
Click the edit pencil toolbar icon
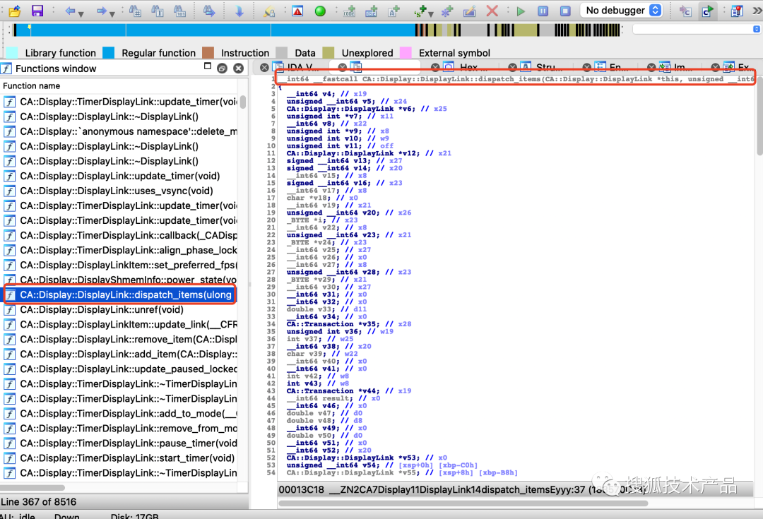coord(469,11)
